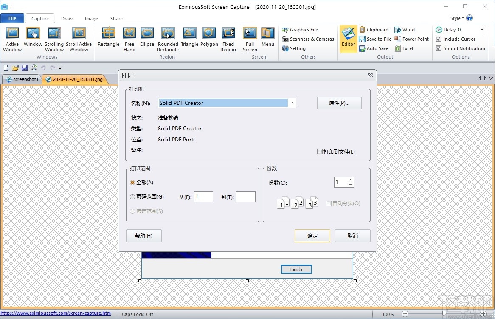Switch to the Draw ribbon tab
This screenshot has width=495, height=319.
[x=67, y=19]
